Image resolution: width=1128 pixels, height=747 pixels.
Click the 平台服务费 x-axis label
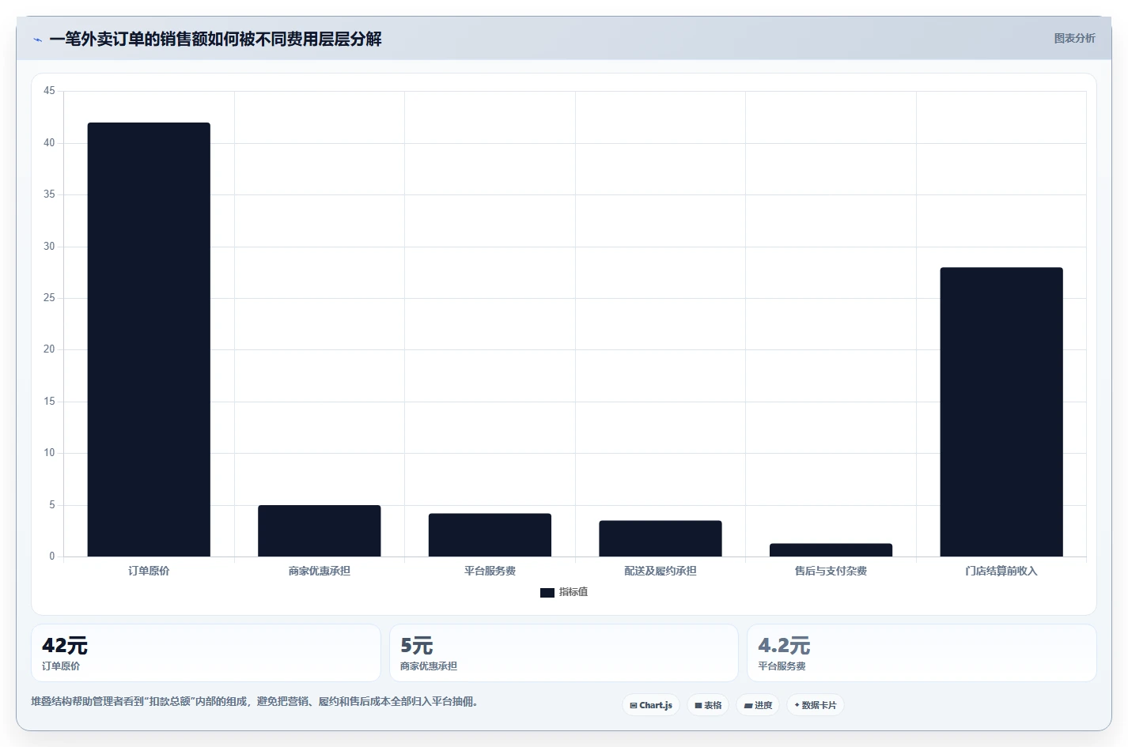(490, 571)
